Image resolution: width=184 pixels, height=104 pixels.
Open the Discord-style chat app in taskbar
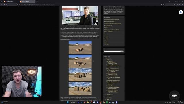tap(97, 102)
